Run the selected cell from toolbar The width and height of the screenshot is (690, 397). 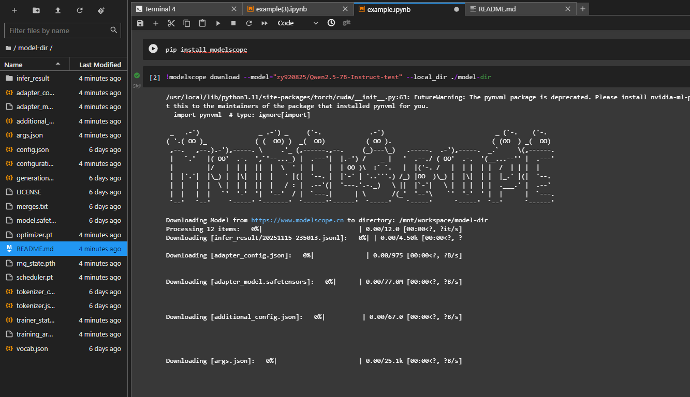tap(218, 23)
